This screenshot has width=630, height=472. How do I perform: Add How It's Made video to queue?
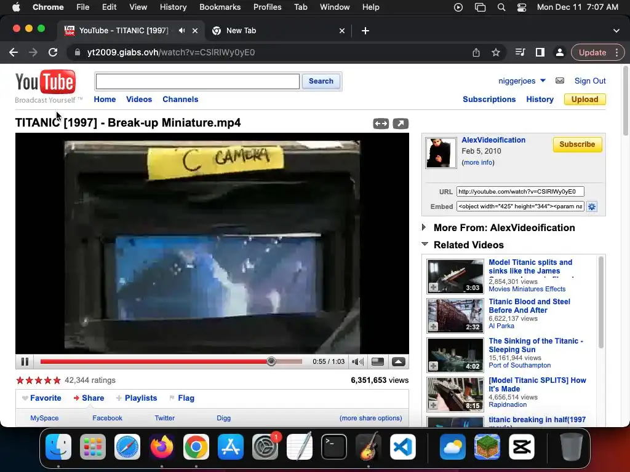pyautogui.click(x=434, y=406)
